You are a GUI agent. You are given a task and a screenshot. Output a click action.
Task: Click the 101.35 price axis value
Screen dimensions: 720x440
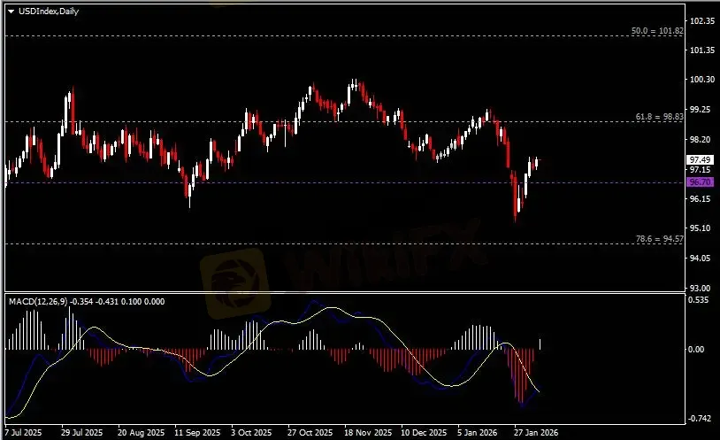pyautogui.click(x=702, y=50)
